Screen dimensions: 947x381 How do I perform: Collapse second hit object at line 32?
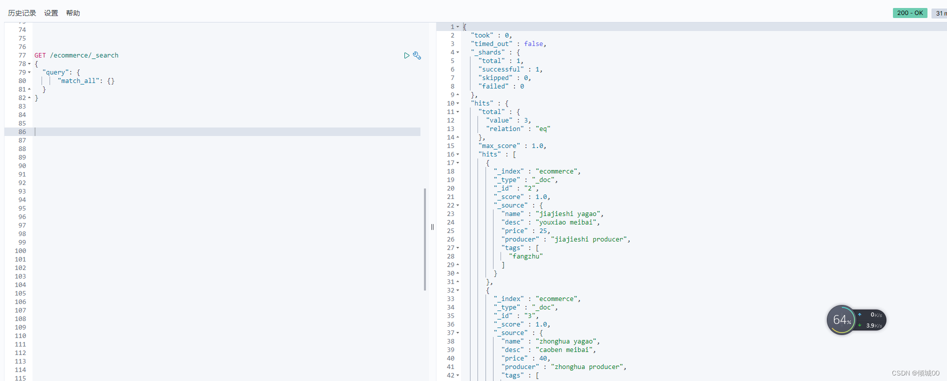[x=457, y=290]
